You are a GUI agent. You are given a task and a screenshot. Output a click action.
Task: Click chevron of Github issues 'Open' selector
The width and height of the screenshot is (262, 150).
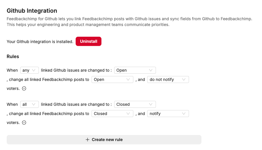point(150,70)
